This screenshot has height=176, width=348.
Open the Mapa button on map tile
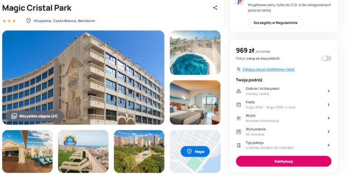pyautogui.click(x=195, y=151)
